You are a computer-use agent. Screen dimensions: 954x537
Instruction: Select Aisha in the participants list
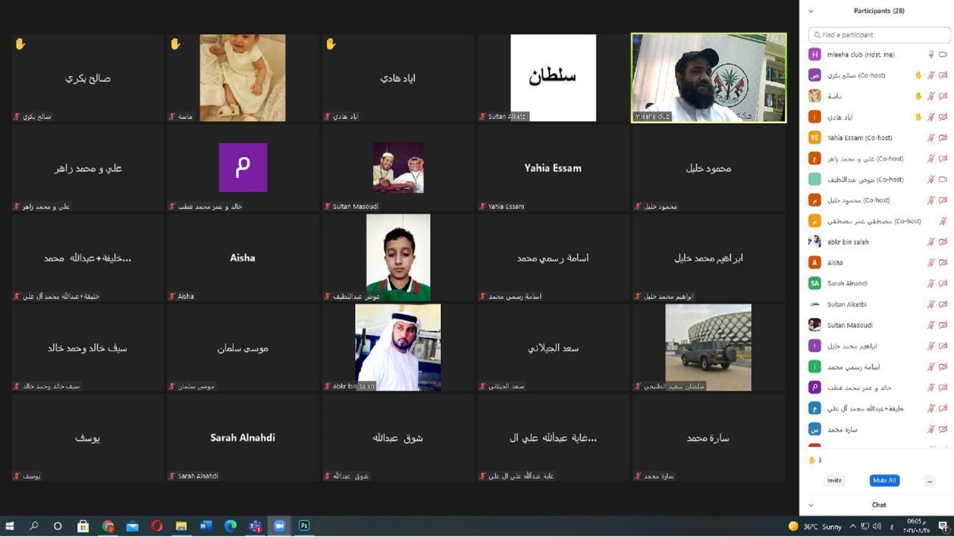click(x=835, y=263)
